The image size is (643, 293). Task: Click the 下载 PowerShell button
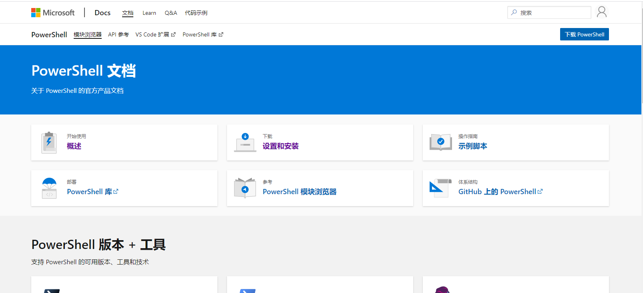tap(585, 34)
